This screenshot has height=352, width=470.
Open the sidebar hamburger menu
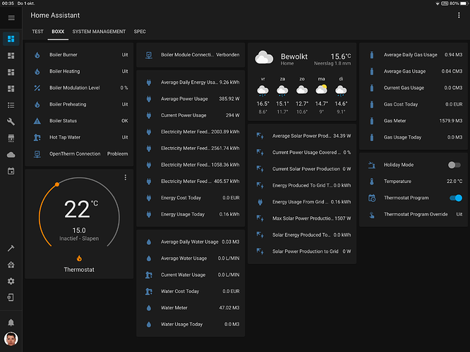click(11, 17)
